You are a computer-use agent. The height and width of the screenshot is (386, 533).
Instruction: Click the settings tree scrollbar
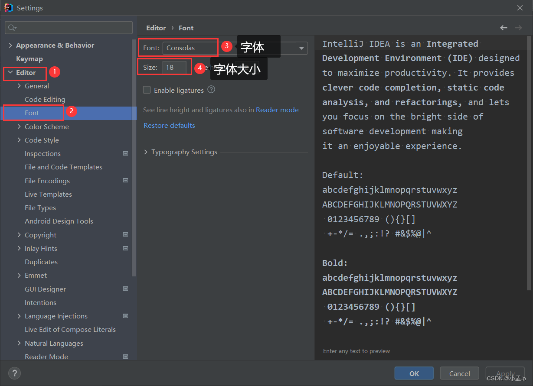pyautogui.click(x=134, y=159)
